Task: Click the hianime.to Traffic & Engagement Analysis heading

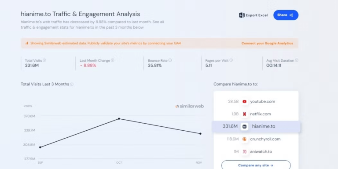Action: tap(81, 14)
